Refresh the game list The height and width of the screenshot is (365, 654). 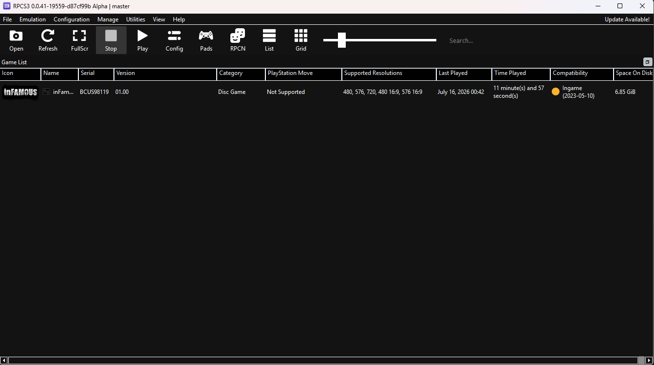[48, 40]
